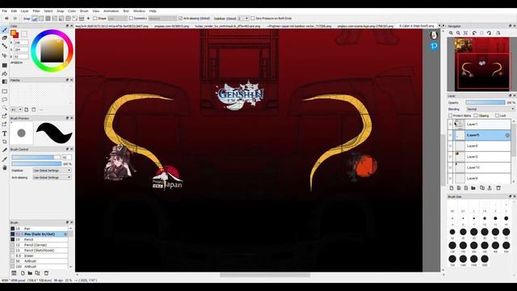Open the Symmetry type dropdown
Viewport: 517px width, 291px height.
pos(162,19)
